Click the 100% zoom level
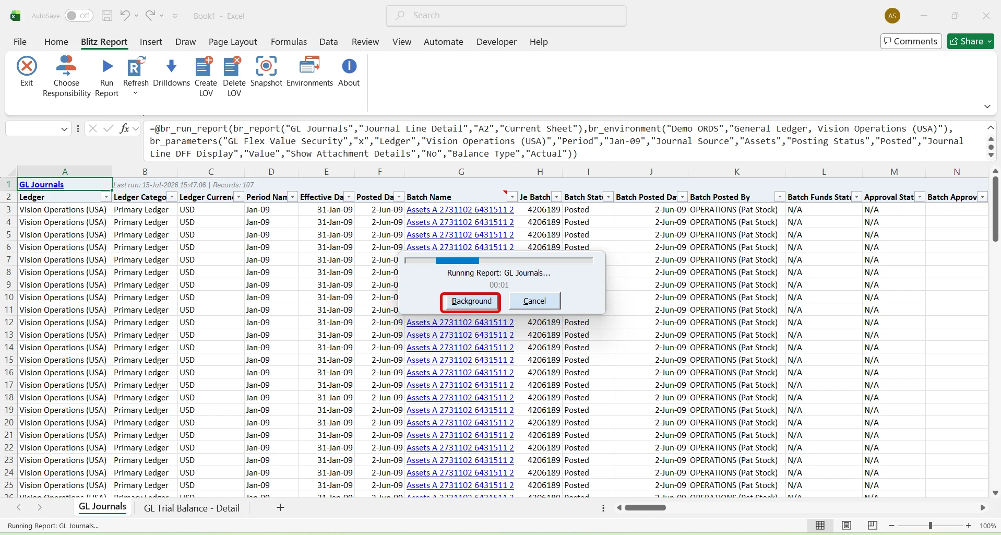1001x535 pixels. click(987, 526)
